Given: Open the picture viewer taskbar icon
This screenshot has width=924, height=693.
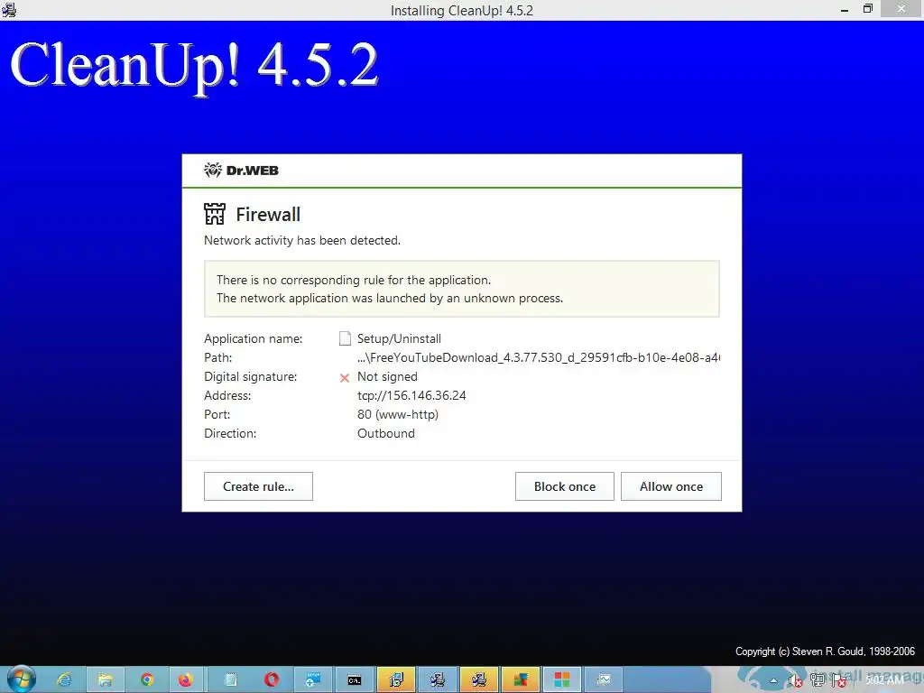Looking at the screenshot, I should pos(604,680).
